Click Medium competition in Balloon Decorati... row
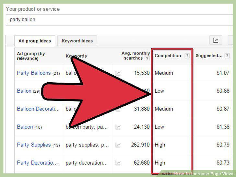236x177 pixels. 164,109
